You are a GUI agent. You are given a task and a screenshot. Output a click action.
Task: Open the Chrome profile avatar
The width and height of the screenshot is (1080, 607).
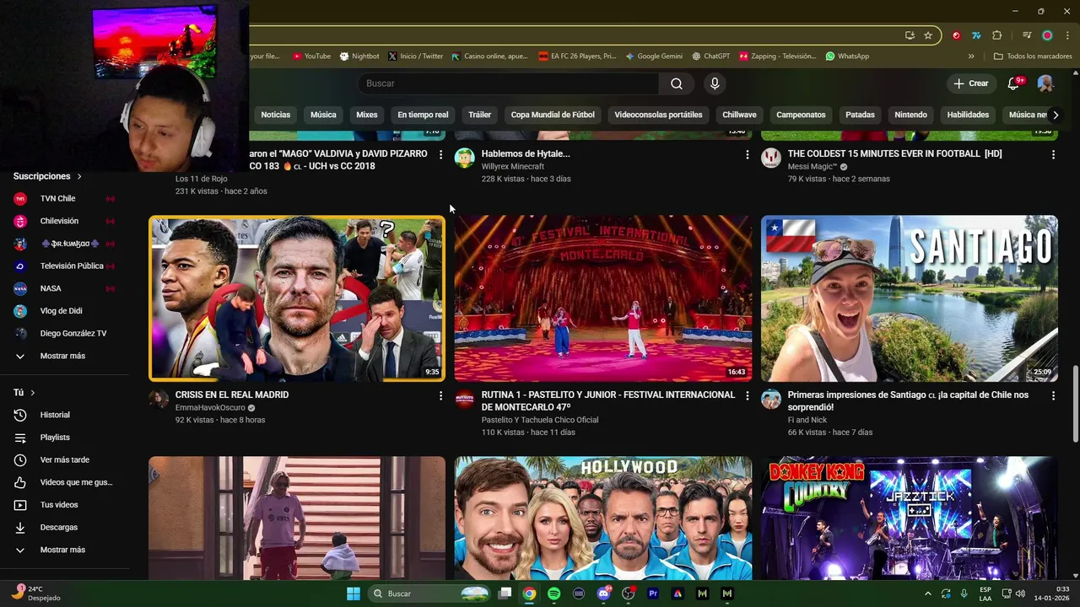click(x=1047, y=35)
